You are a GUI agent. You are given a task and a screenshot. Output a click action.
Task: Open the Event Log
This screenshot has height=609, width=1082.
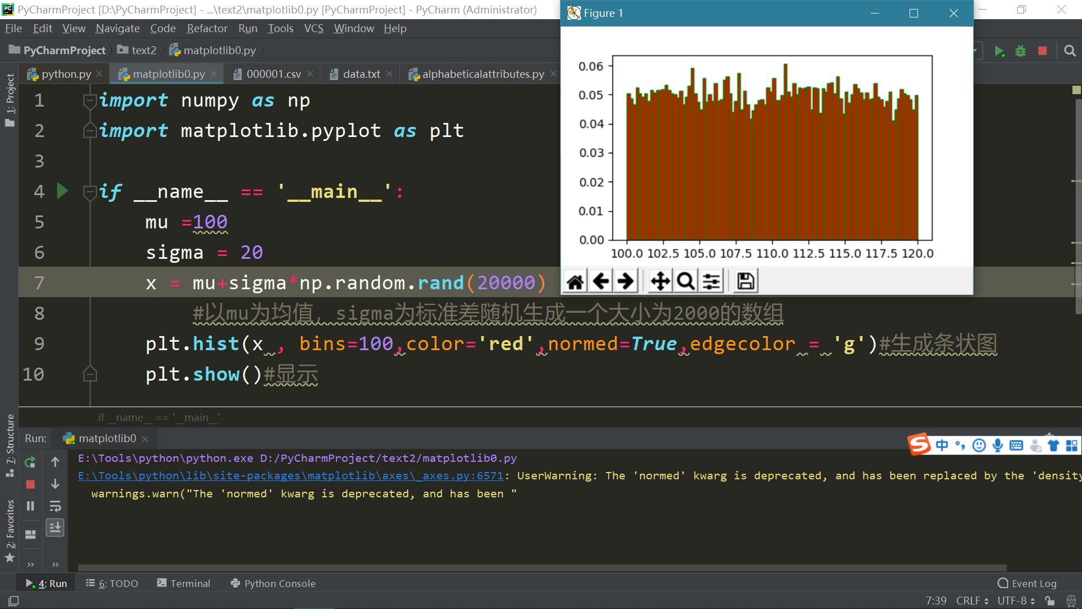coord(1027,583)
